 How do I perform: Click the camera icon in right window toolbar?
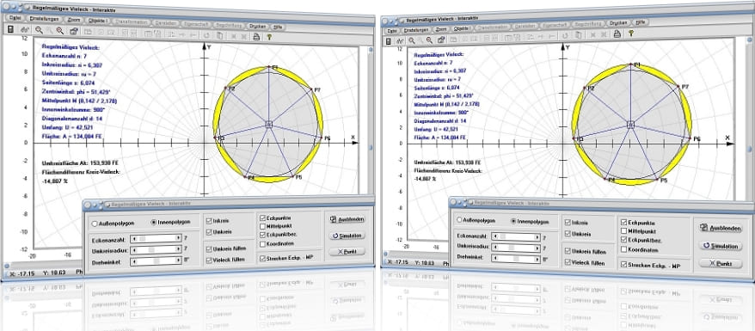[441, 39]
